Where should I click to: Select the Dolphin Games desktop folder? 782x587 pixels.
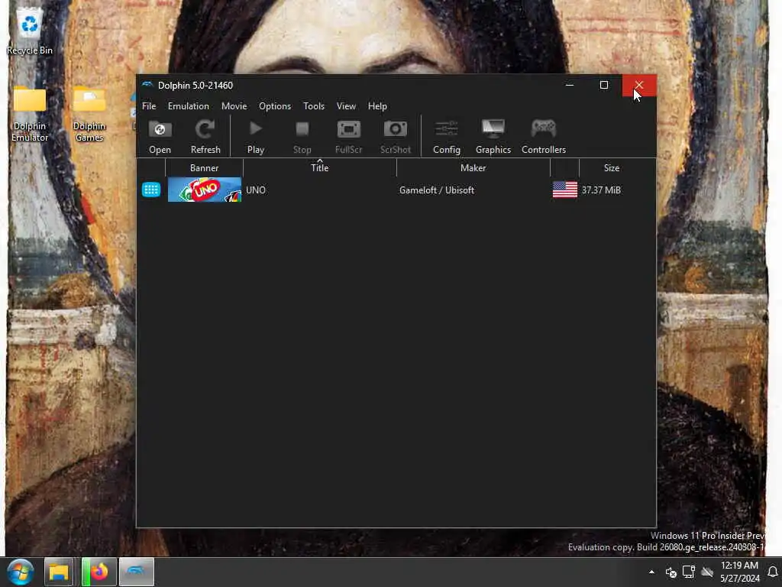click(89, 114)
